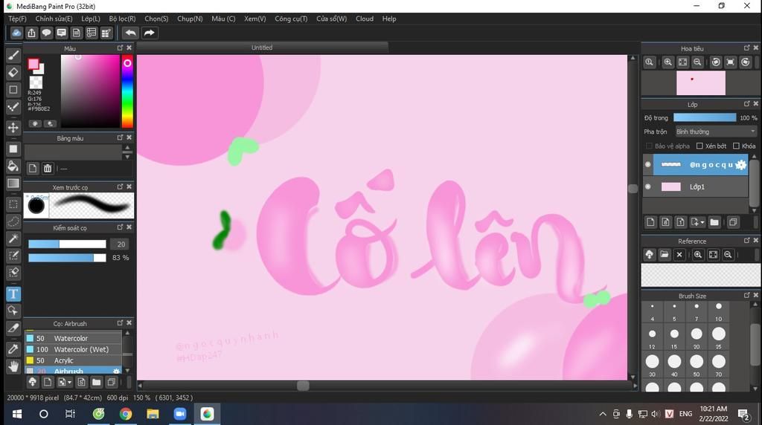762x425 pixels.
Task: Select the Eraser tool
Action: tap(13, 72)
